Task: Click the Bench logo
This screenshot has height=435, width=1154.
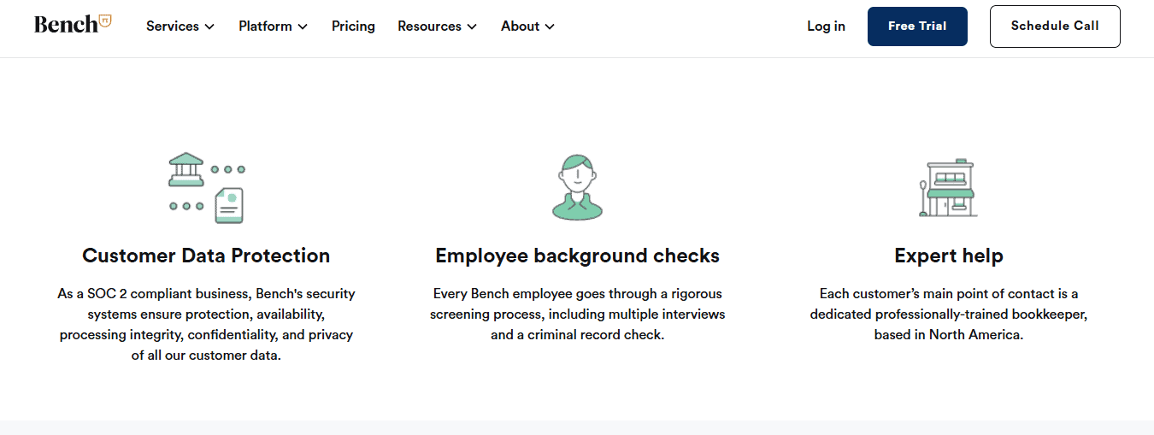Action: pyautogui.click(x=73, y=24)
